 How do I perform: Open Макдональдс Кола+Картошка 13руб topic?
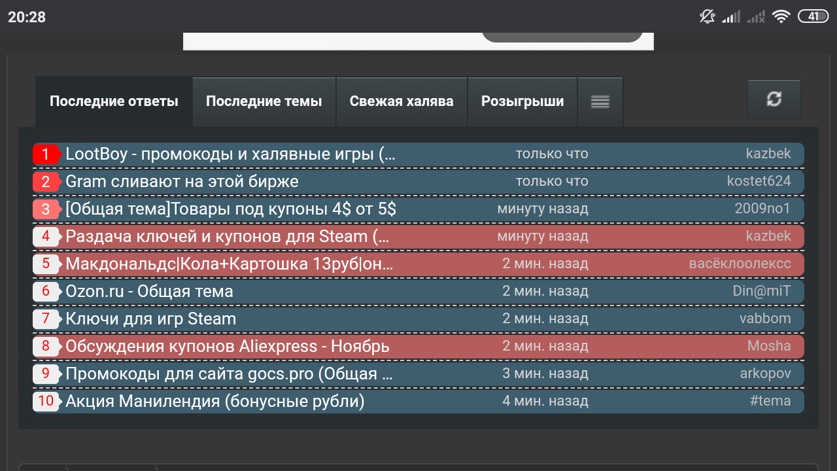229,264
